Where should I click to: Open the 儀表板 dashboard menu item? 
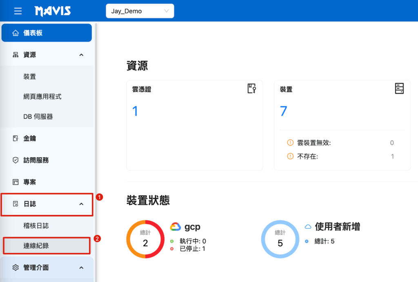tap(47, 33)
